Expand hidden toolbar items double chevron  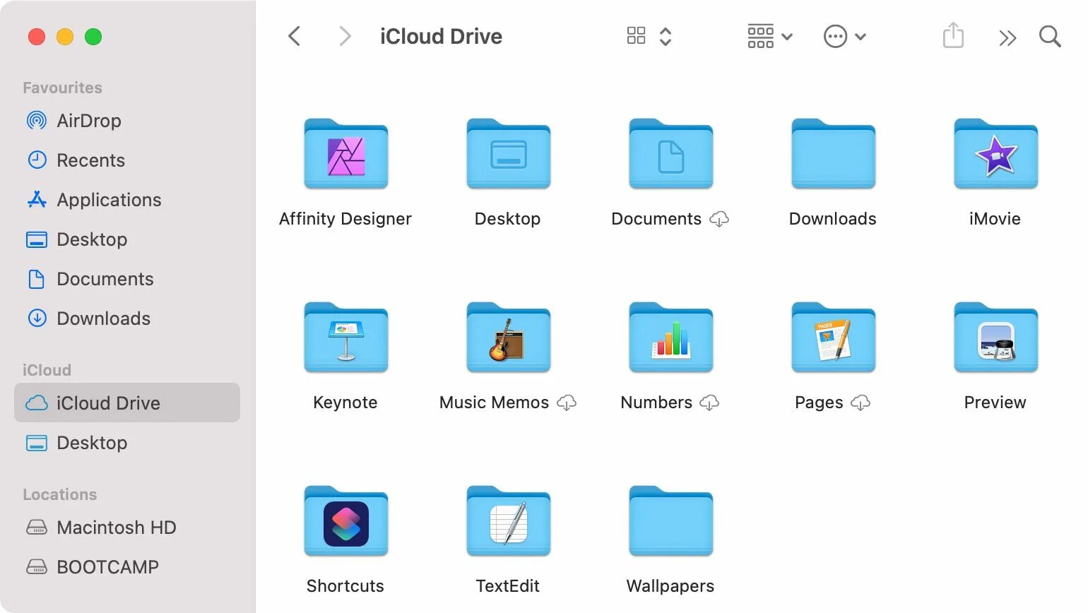1007,37
